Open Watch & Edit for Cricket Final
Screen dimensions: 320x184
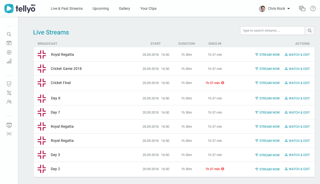[297, 83]
